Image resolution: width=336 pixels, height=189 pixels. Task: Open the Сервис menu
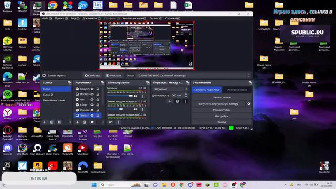156,18
